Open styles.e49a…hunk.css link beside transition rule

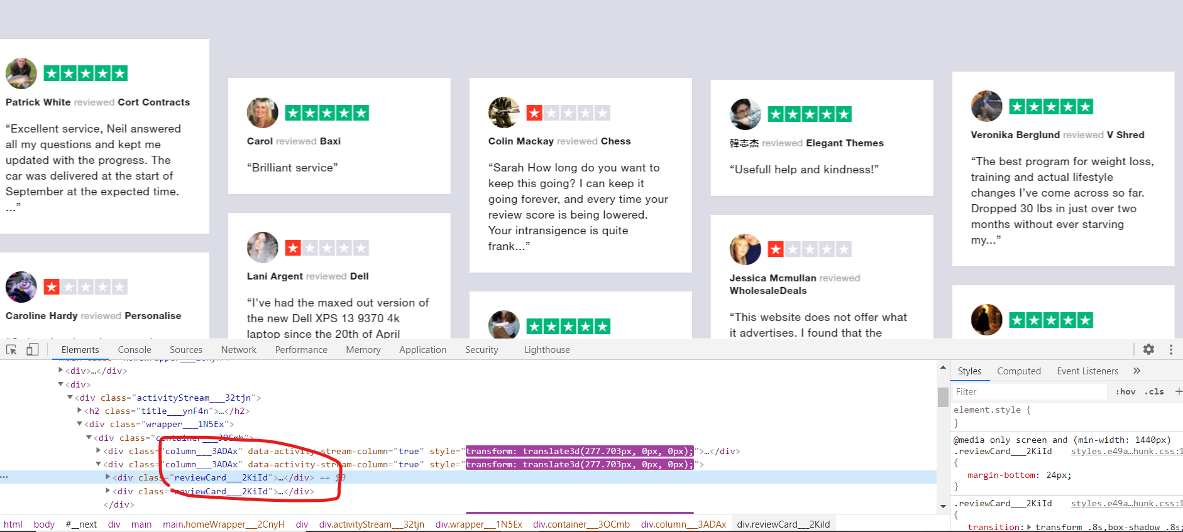coord(1126,503)
